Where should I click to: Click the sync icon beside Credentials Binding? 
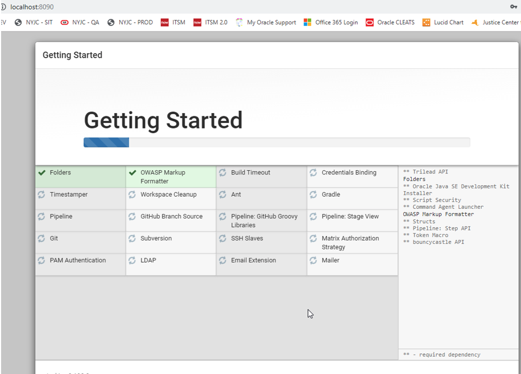(x=313, y=172)
